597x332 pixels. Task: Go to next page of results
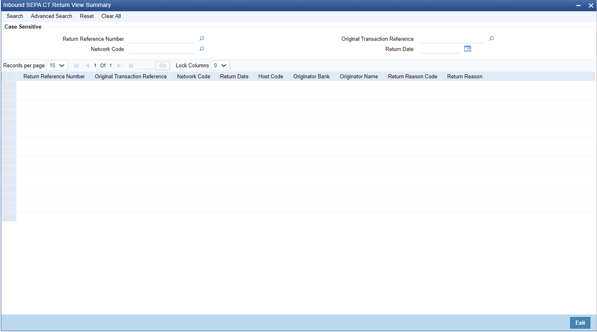tap(119, 66)
